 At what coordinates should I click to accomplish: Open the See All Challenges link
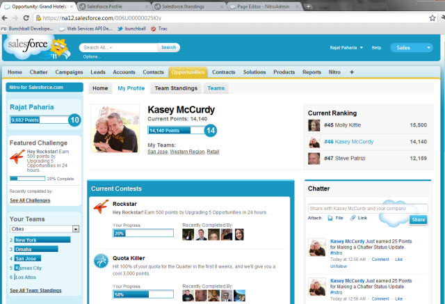[30, 200]
